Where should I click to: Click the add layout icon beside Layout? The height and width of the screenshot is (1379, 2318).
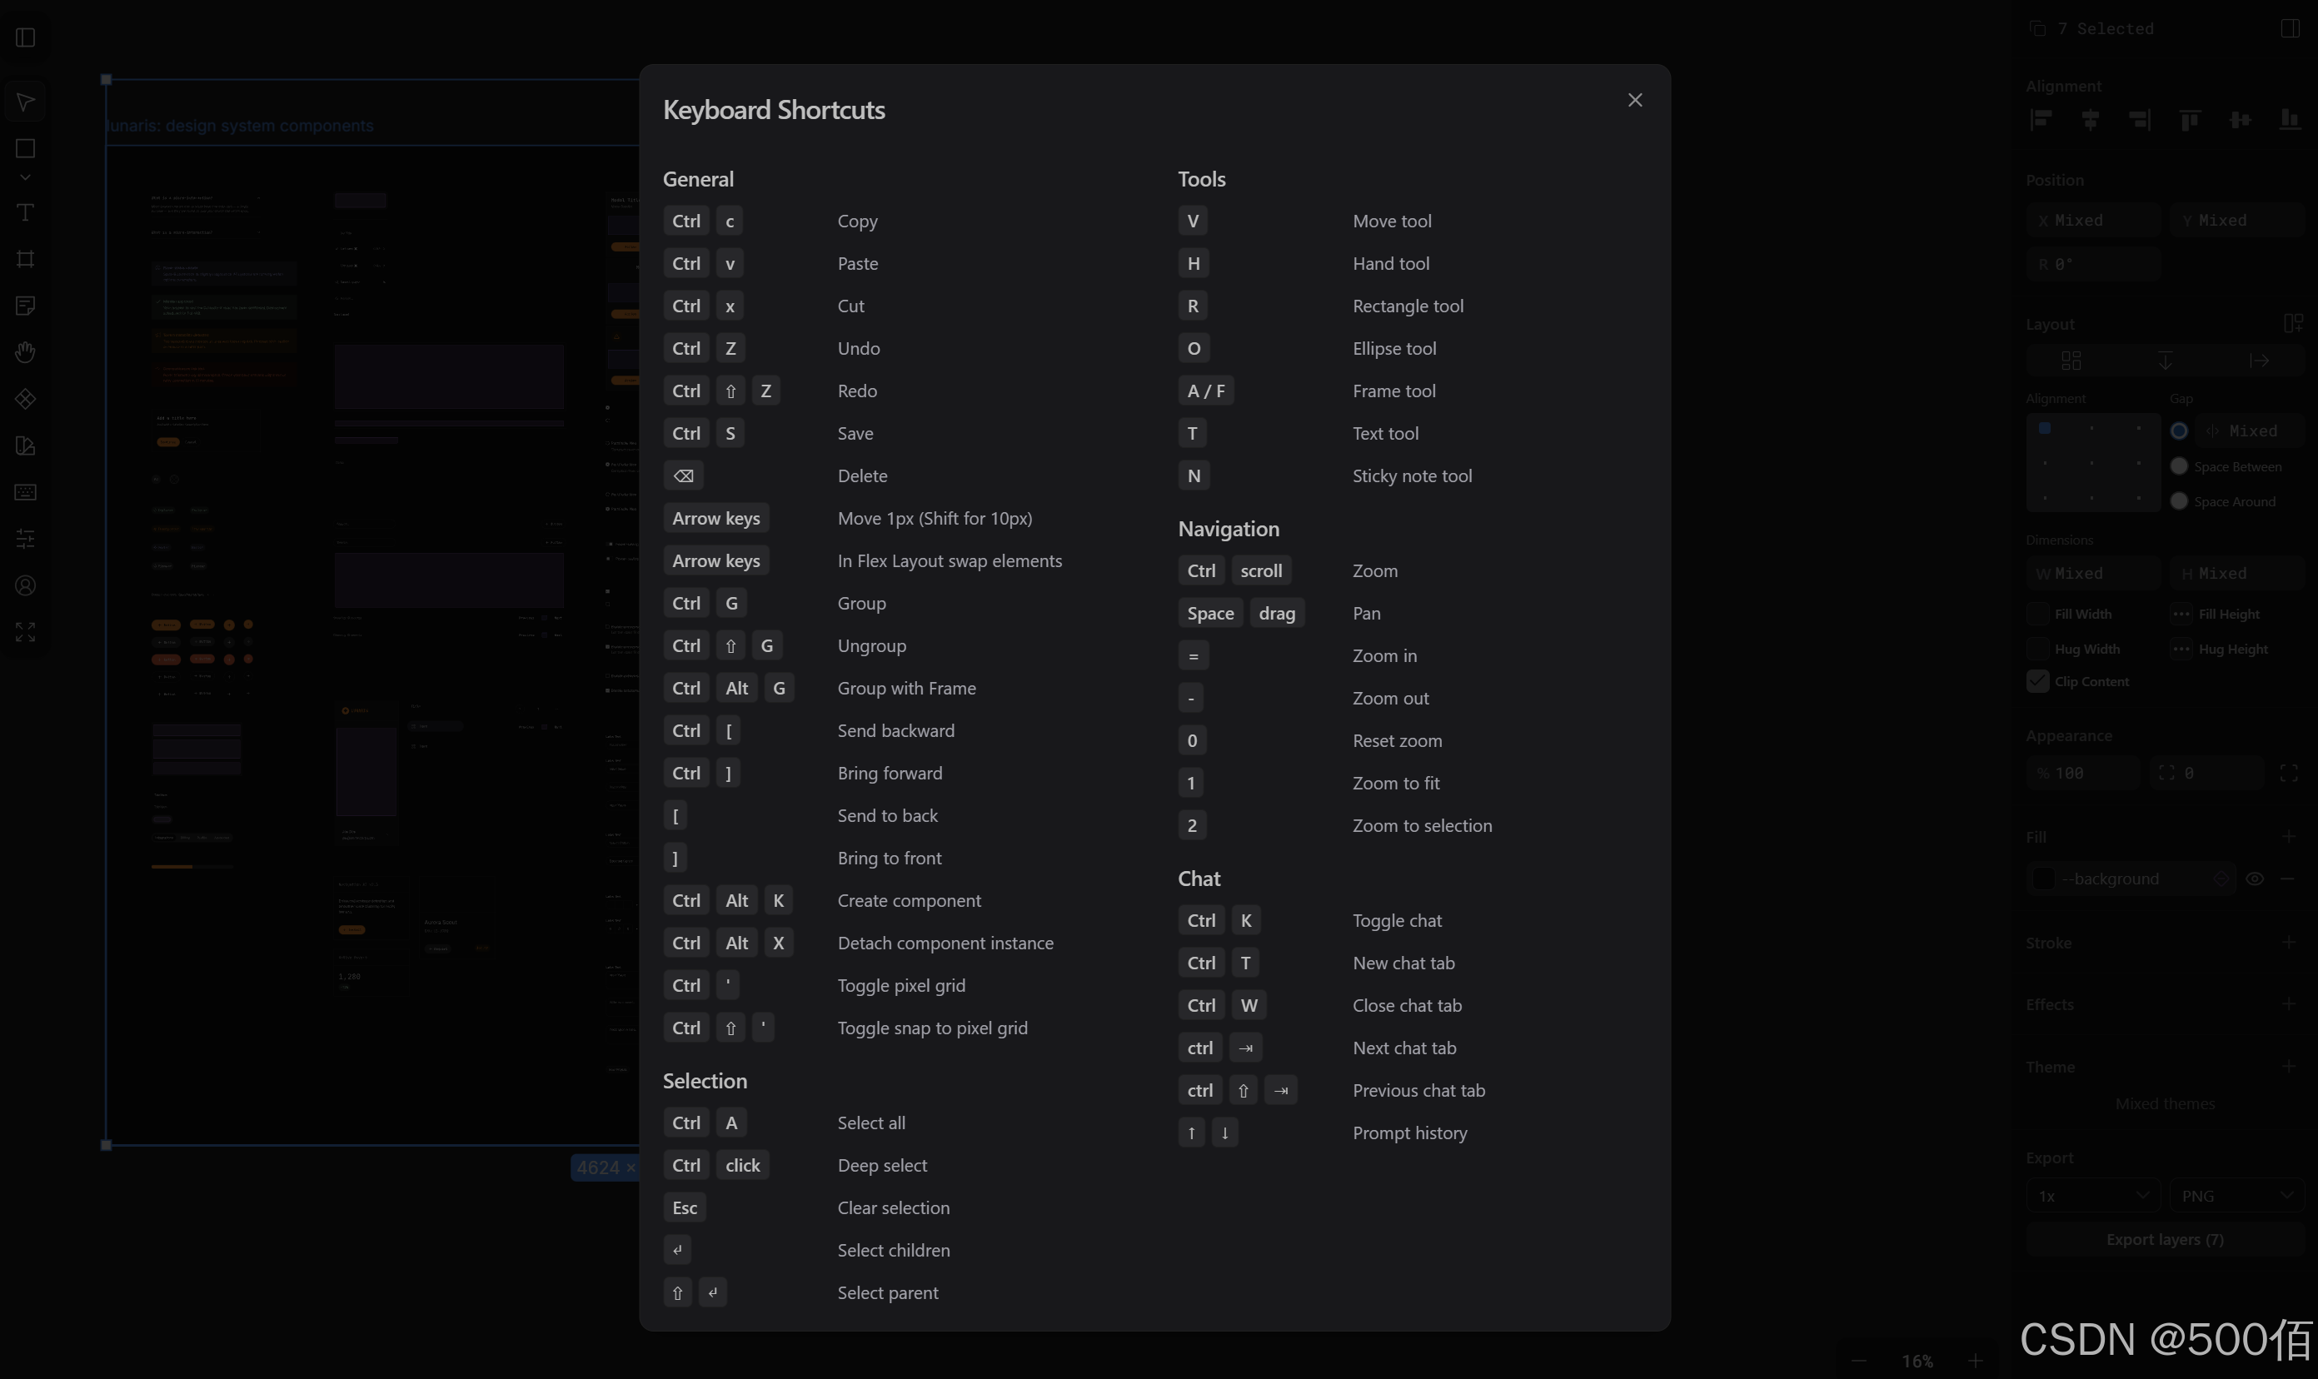point(2293,323)
